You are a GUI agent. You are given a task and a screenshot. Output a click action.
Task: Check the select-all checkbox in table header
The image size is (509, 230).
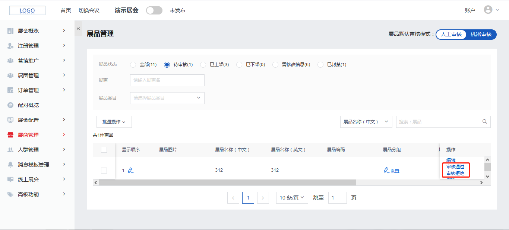point(104,150)
